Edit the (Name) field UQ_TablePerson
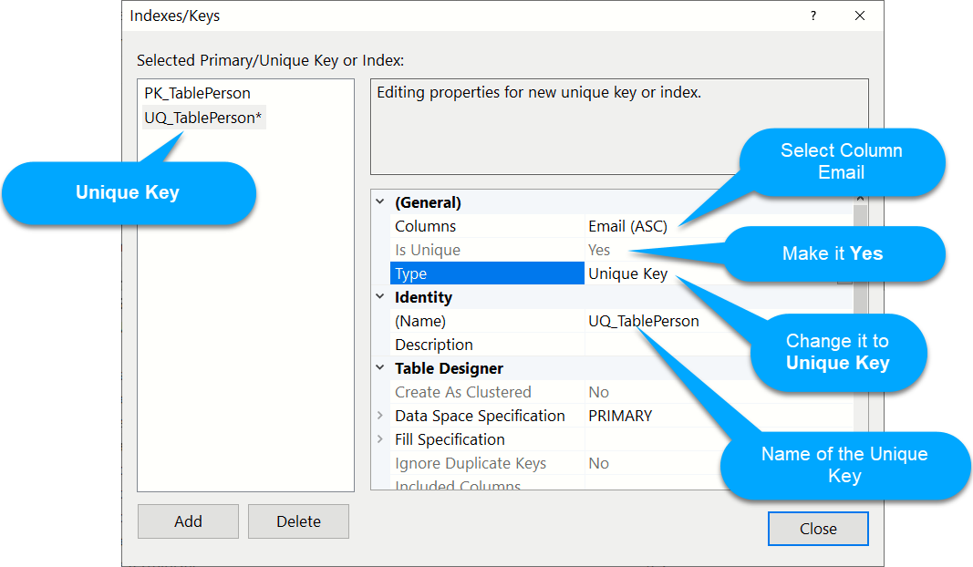This screenshot has width=973, height=567. [x=644, y=321]
